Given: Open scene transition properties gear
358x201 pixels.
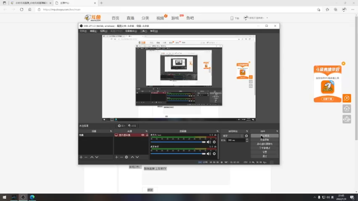Looking at the screenshot, I should [247, 136].
